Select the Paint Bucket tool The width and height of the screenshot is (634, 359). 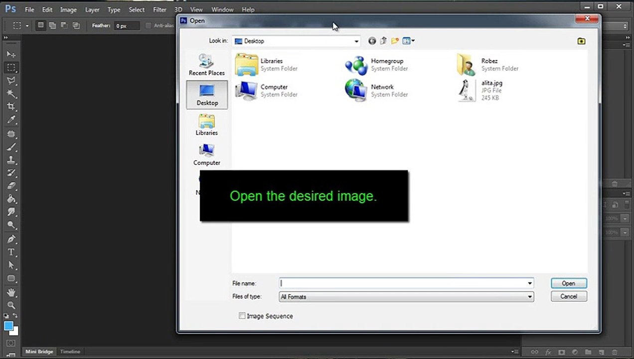11,199
